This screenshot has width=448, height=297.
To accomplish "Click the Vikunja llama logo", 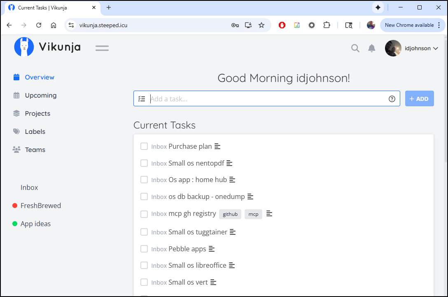I will click(24, 47).
